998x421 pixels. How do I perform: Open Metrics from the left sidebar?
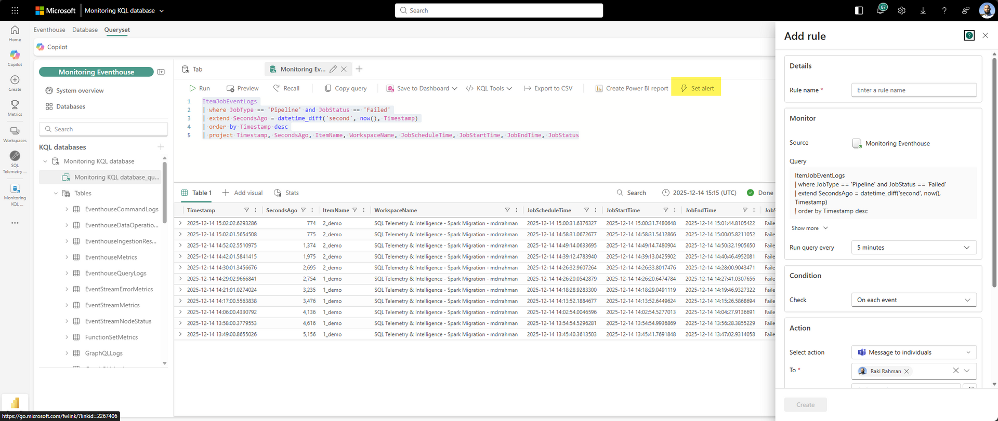click(x=15, y=105)
